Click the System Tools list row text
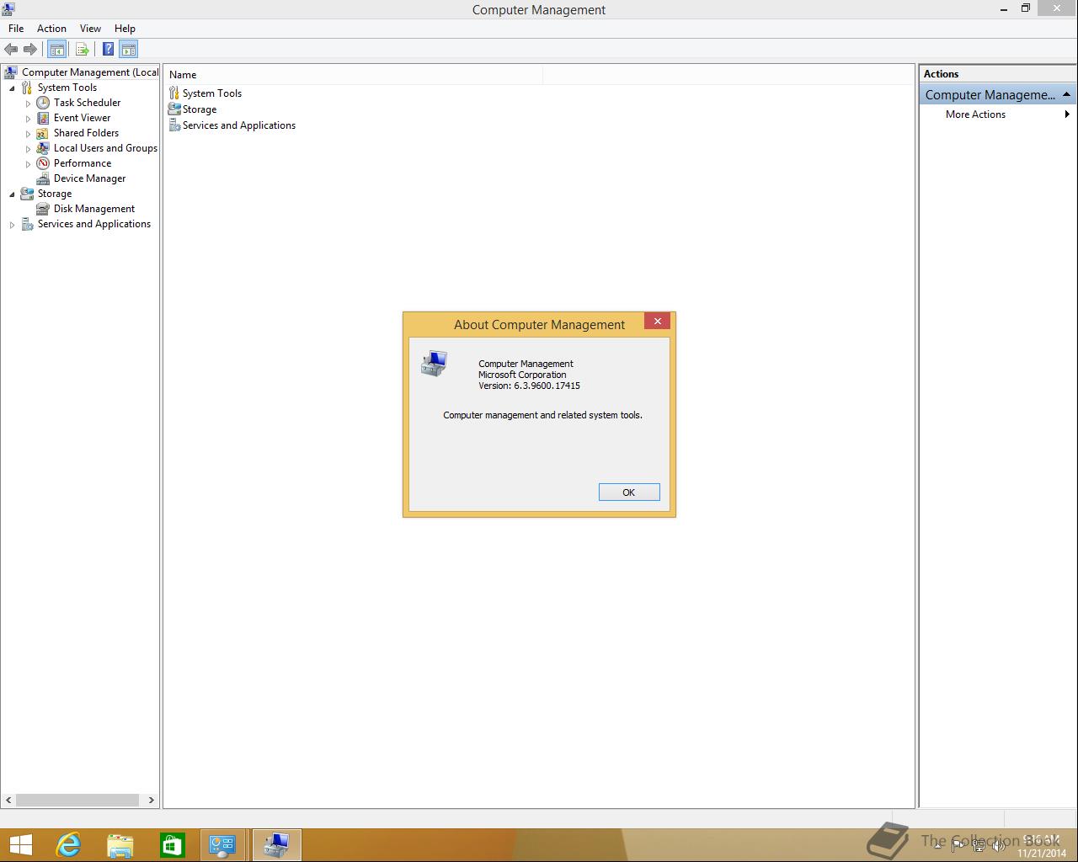This screenshot has width=1078, height=862. pos(212,93)
